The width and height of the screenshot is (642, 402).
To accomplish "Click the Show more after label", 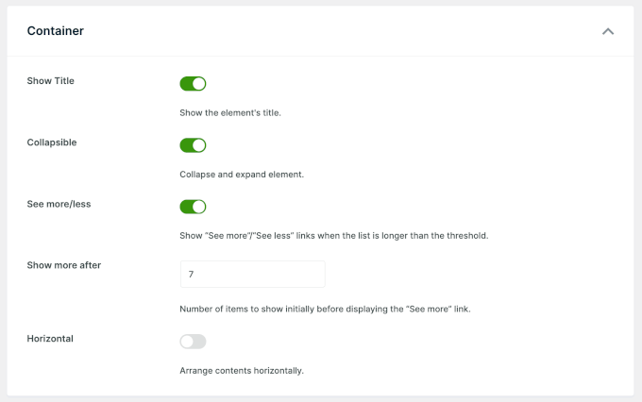I will click(63, 265).
